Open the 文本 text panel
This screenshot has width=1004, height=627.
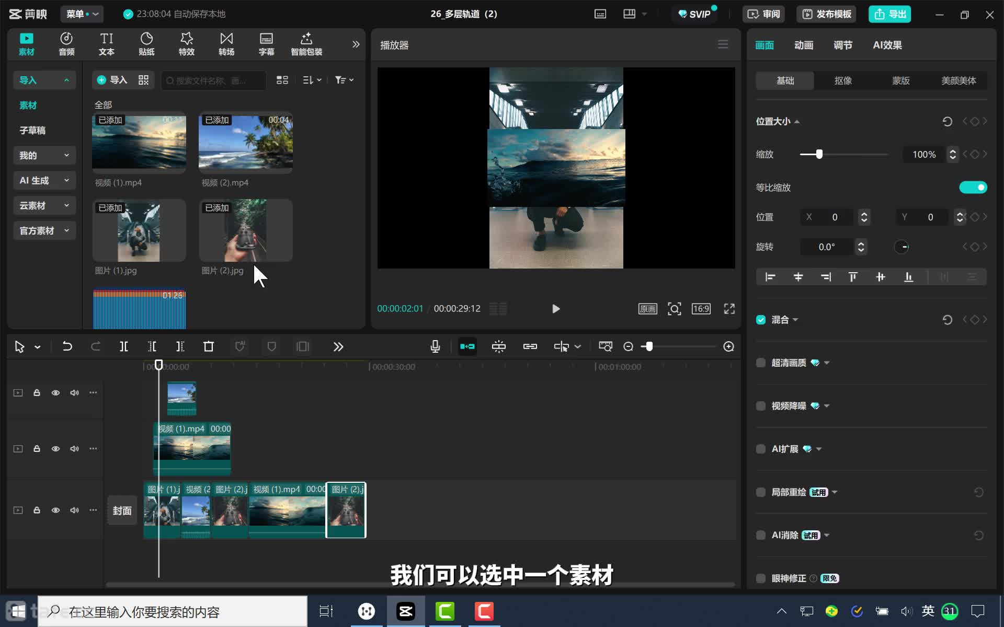pyautogui.click(x=106, y=44)
